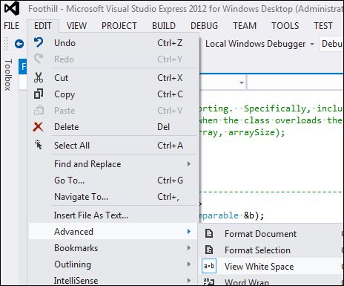Select Word Wrap in Advanced submenu
This screenshot has height=286, width=344.
click(x=271, y=281)
